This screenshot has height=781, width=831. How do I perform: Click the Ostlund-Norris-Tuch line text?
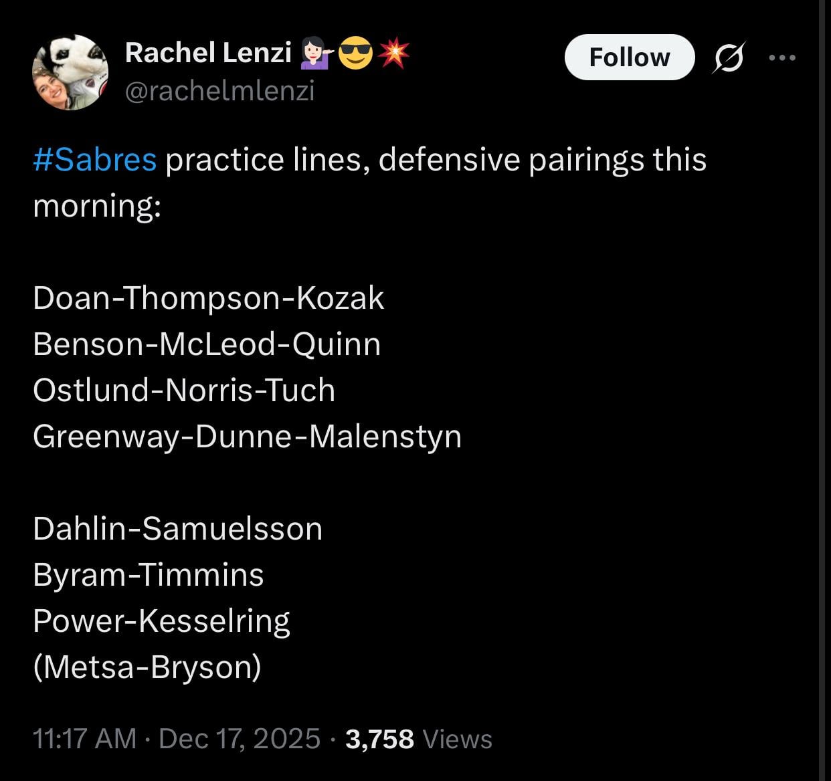coord(184,390)
